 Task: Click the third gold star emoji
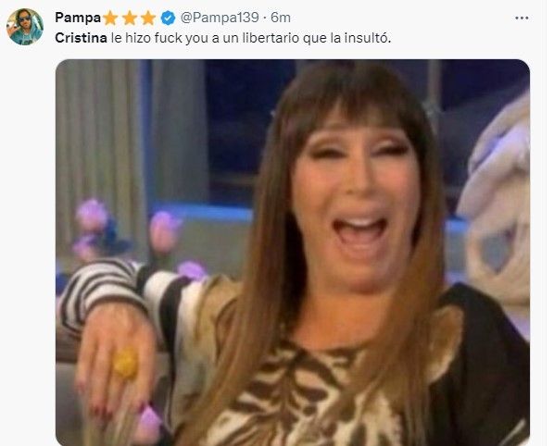tap(148, 18)
